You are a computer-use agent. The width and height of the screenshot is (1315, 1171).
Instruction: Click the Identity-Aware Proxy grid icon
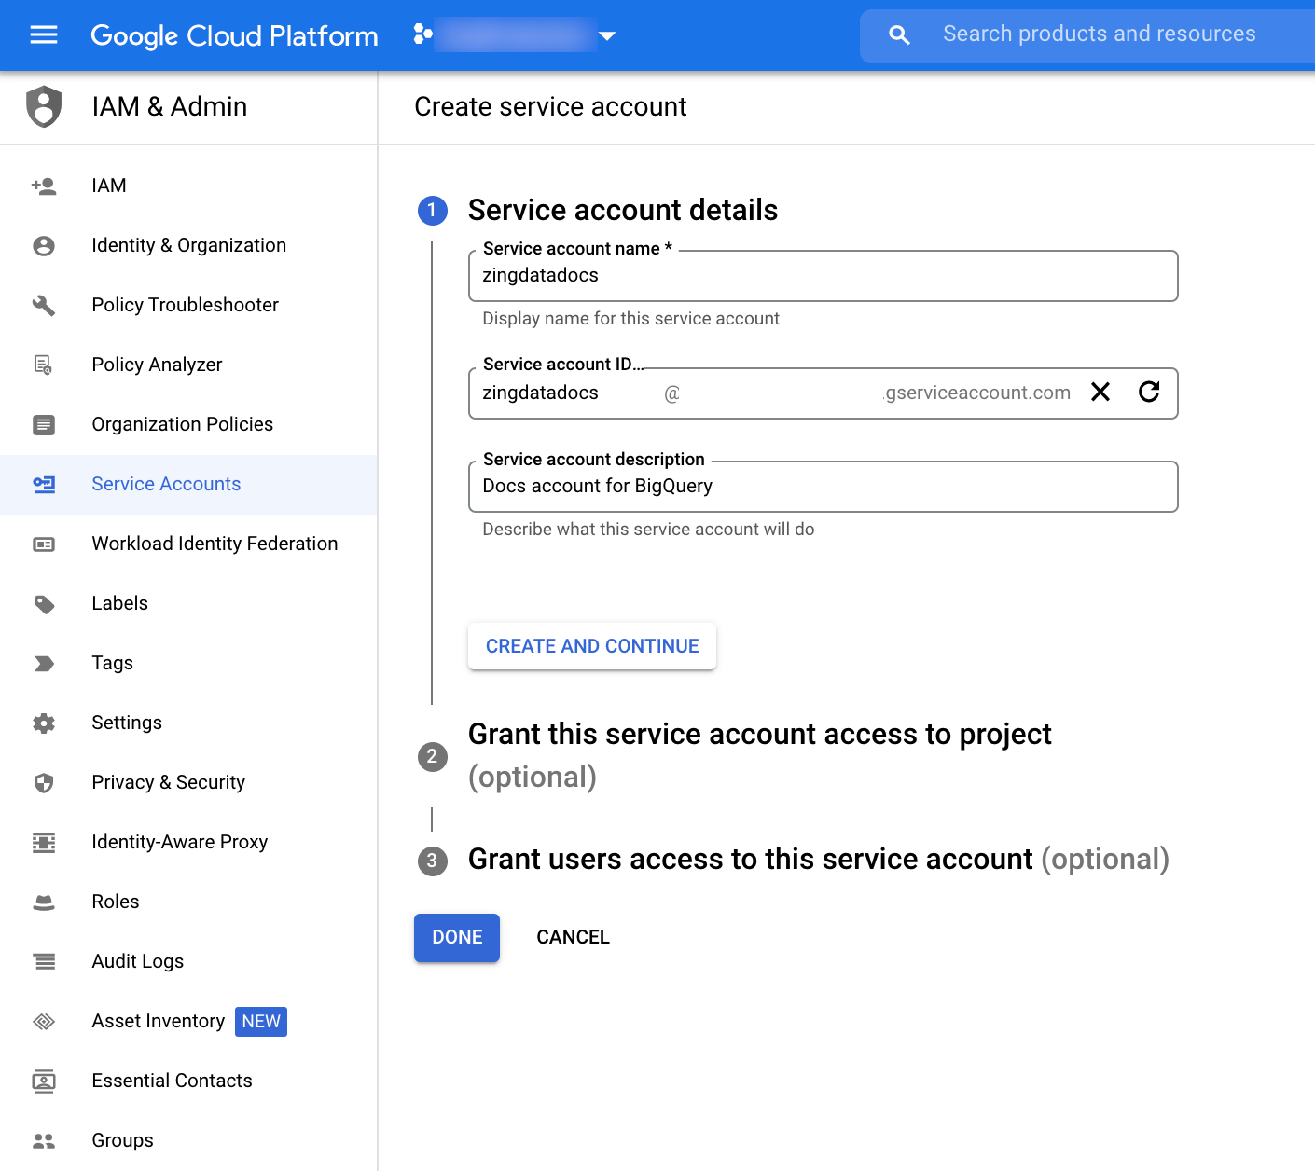(x=44, y=843)
